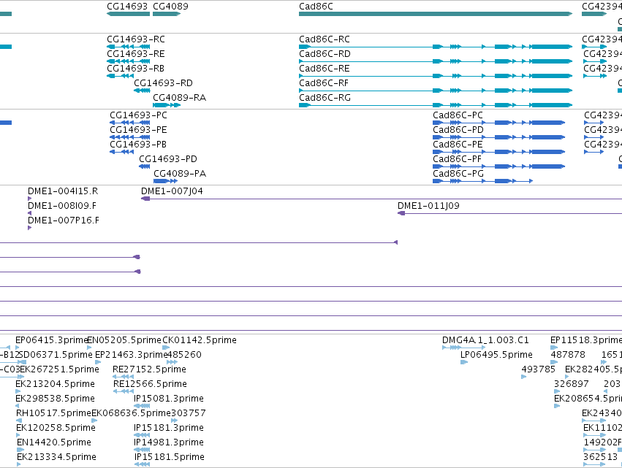Select the CG14693-PE protein label
Image resolution: width=622 pixels, height=468 pixels.
pos(138,130)
